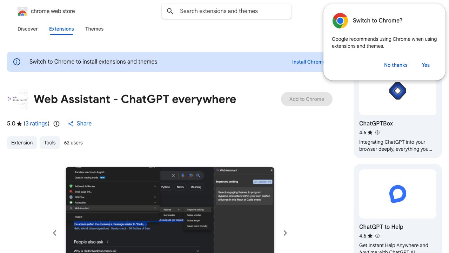The width and height of the screenshot is (449, 253).
Task: Show previous screenshot with left arrow
Action: point(55,233)
